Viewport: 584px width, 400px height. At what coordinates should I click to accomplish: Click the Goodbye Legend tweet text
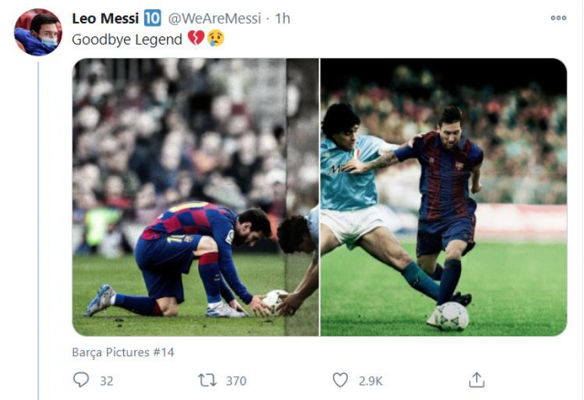point(127,40)
